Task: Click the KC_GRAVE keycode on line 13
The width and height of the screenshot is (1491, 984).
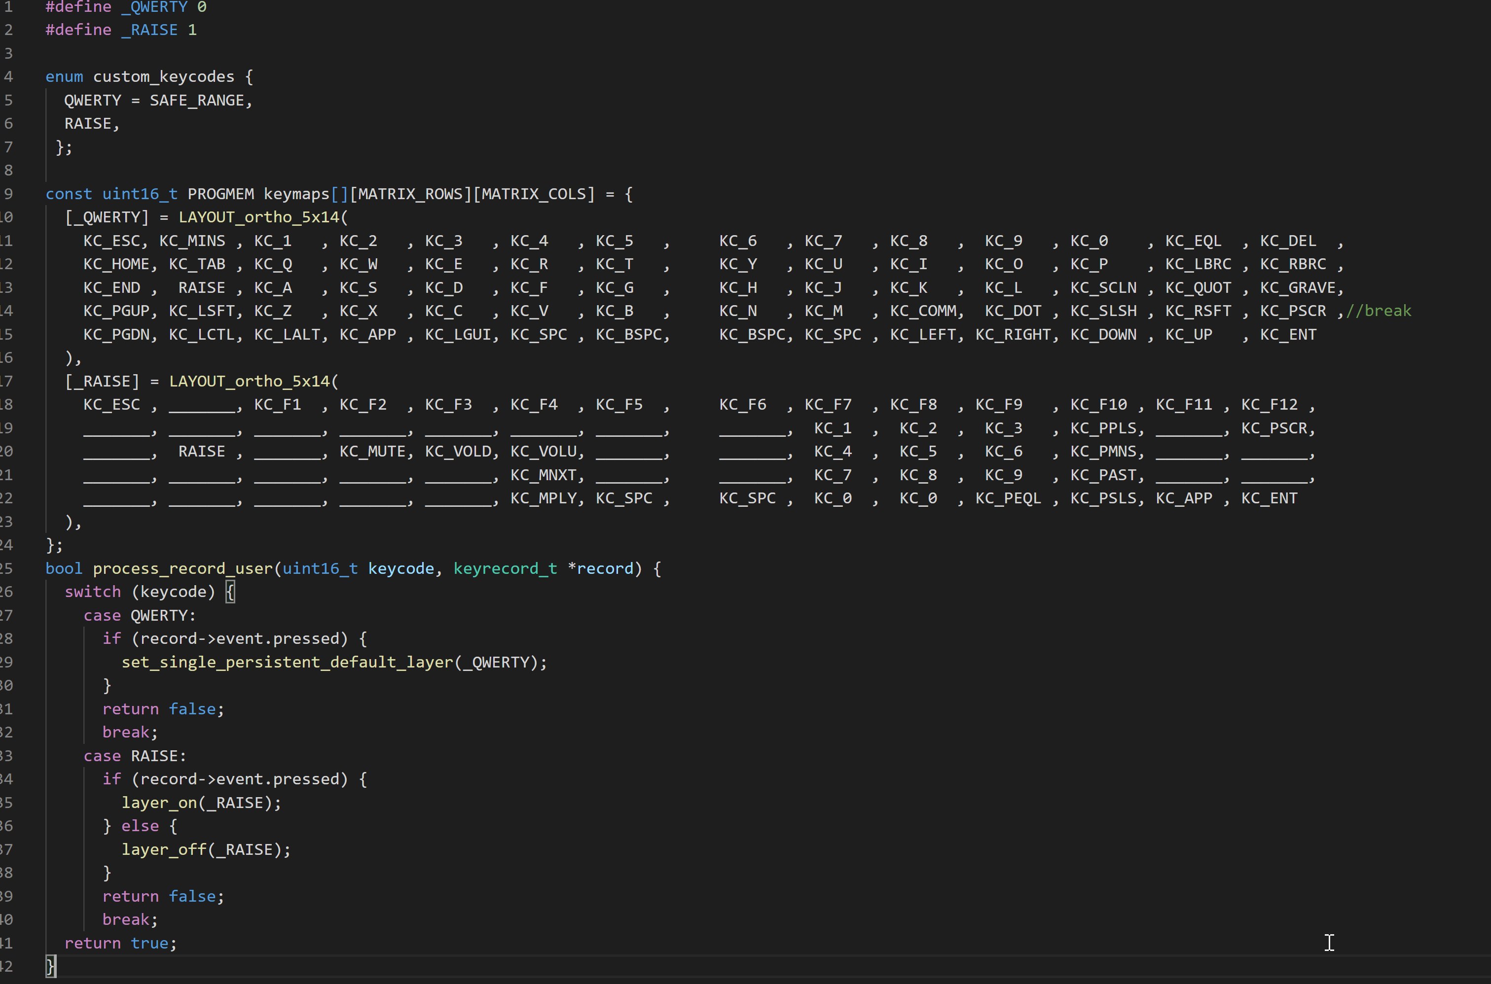Action: [1300, 287]
